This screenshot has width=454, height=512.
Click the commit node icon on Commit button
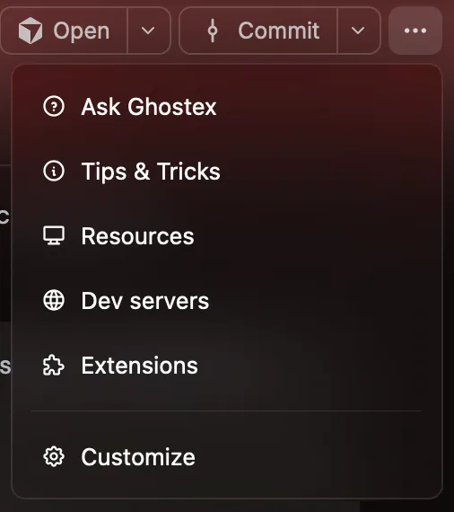click(x=213, y=31)
